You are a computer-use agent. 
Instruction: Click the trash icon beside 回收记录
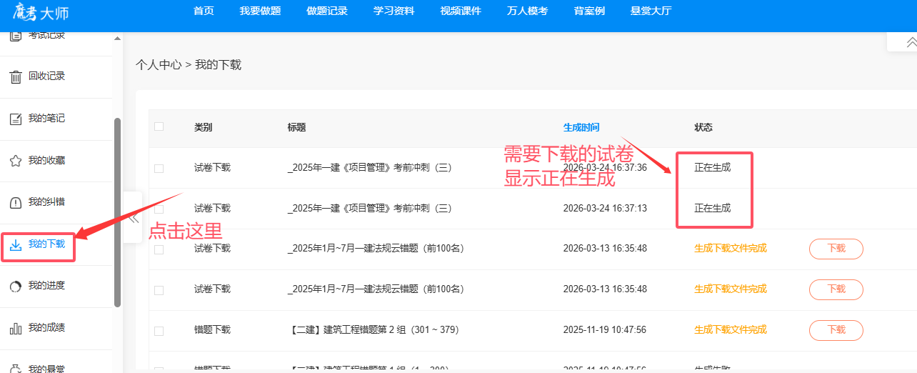point(15,77)
